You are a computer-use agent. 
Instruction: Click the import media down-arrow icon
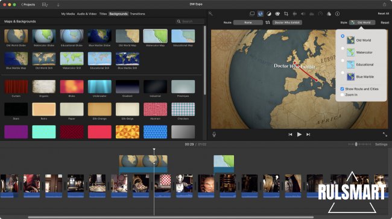(58, 4)
